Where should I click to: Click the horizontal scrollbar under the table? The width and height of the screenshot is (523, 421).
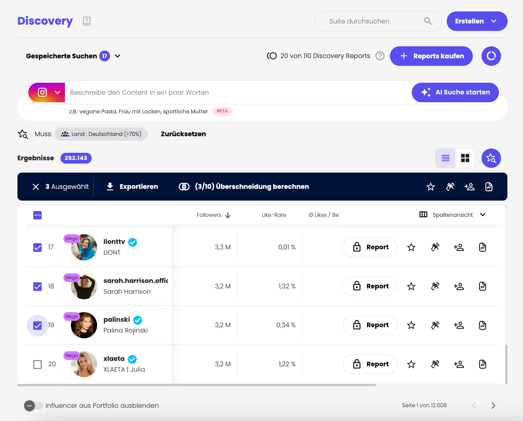(197, 385)
